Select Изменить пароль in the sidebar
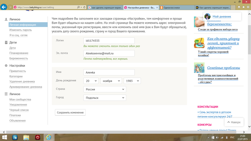The height and width of the screenshot is (141, 251). click(x=21, y=30)
